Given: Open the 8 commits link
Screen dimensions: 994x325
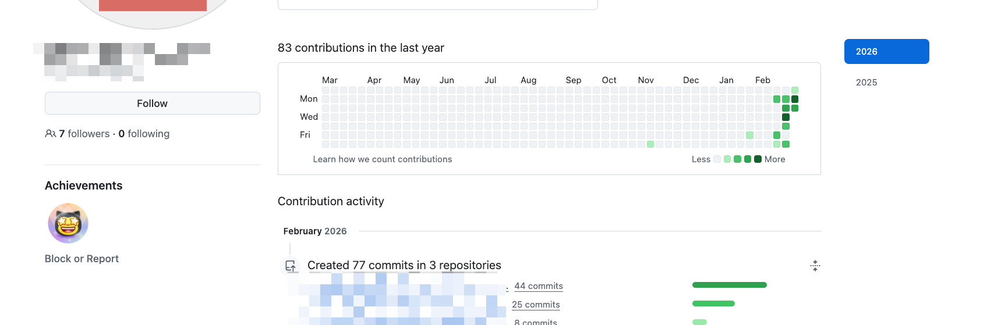Looking at the screenshot, I should click(x=536, y=322).
